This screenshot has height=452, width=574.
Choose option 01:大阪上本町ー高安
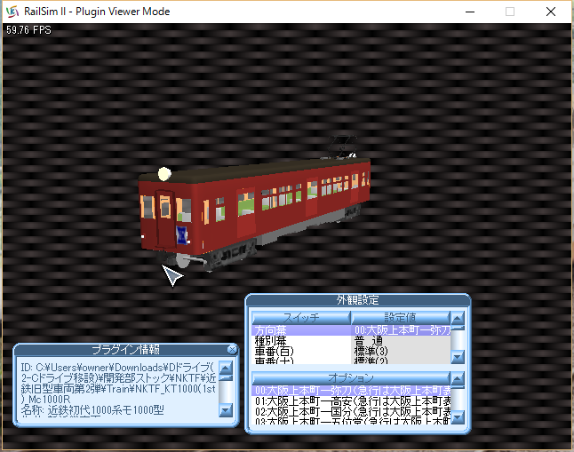352,401
